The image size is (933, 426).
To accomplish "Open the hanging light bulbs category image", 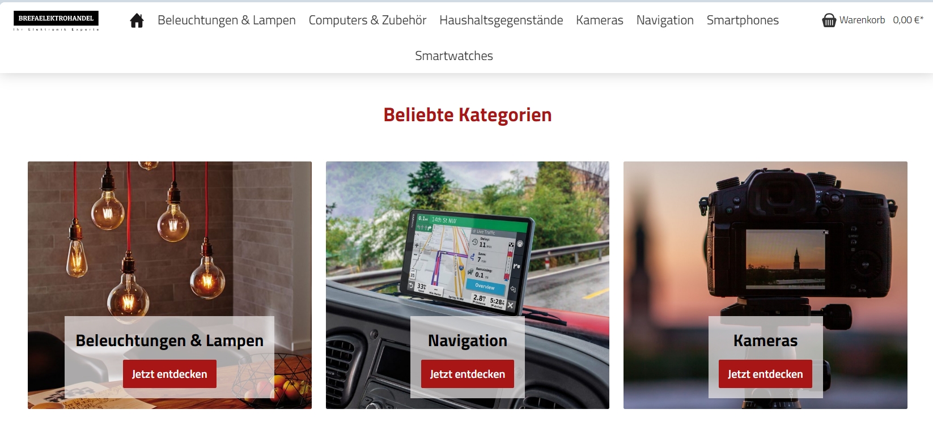I will 169,238.
